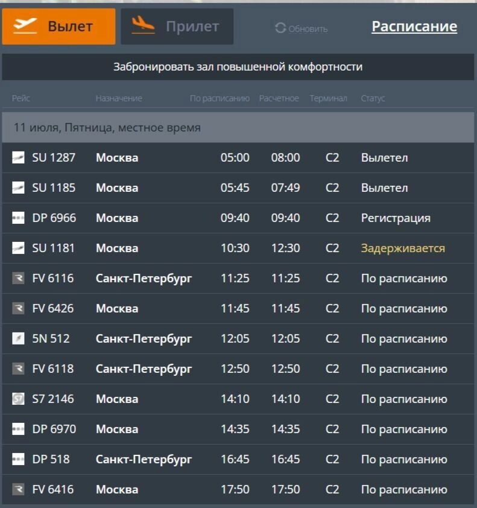Select the Вылет departures tab
477x508 pixels.
click(58, 26)
